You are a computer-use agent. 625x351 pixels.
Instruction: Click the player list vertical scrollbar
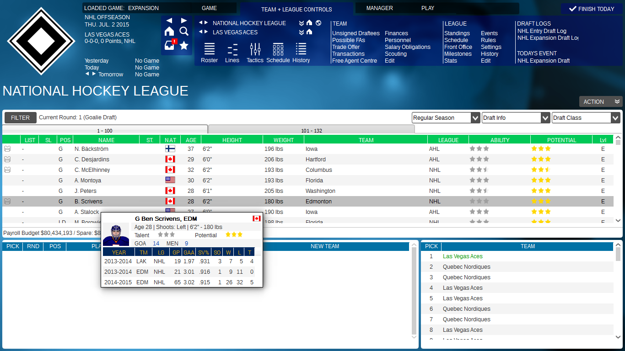618,179
